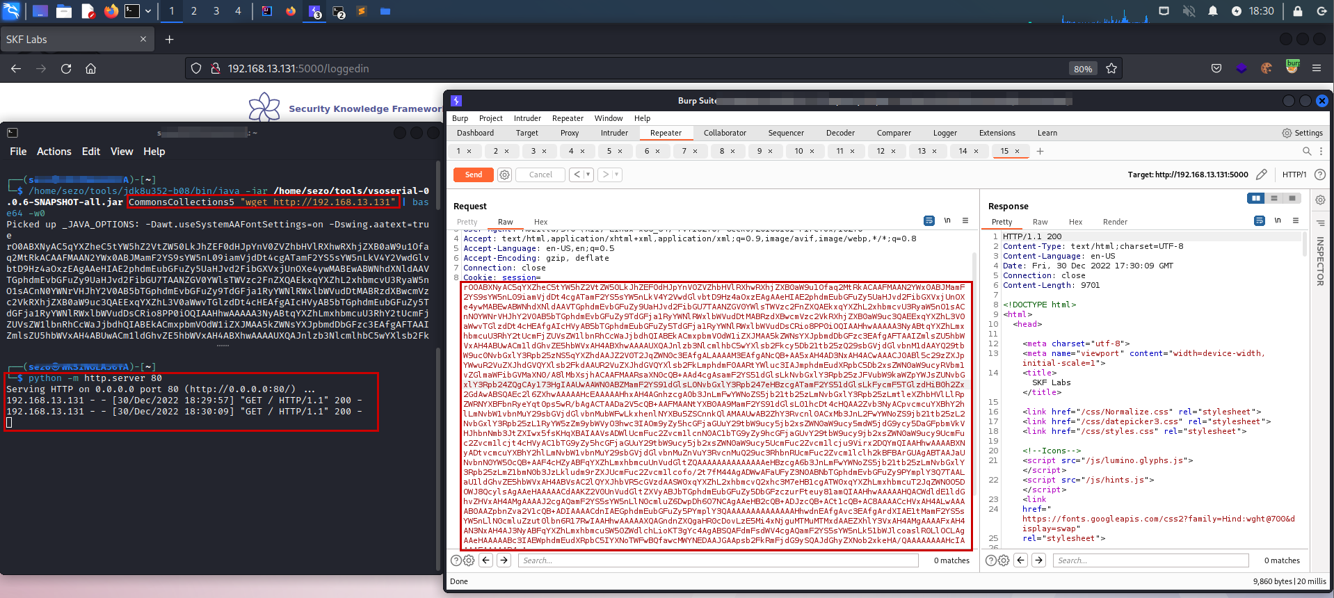Bookmark the page with star icon
This screenshot has width=1334, height=598.
point(1111,68)
